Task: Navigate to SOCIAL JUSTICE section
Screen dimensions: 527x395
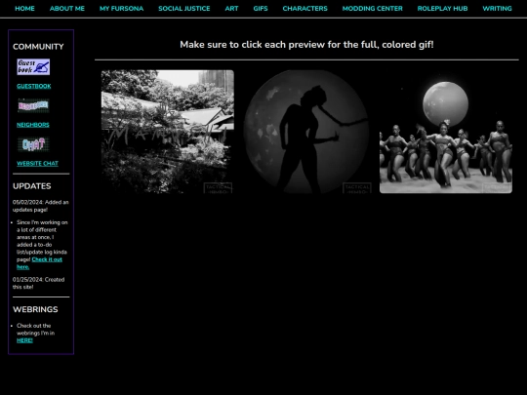Action: (184, 9)
